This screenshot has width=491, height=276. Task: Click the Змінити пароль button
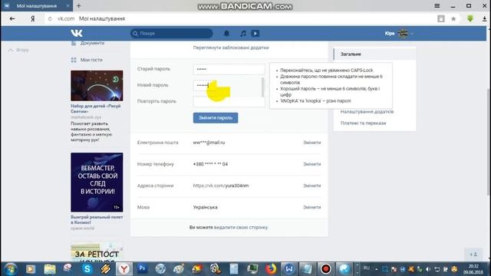point(216,118)
